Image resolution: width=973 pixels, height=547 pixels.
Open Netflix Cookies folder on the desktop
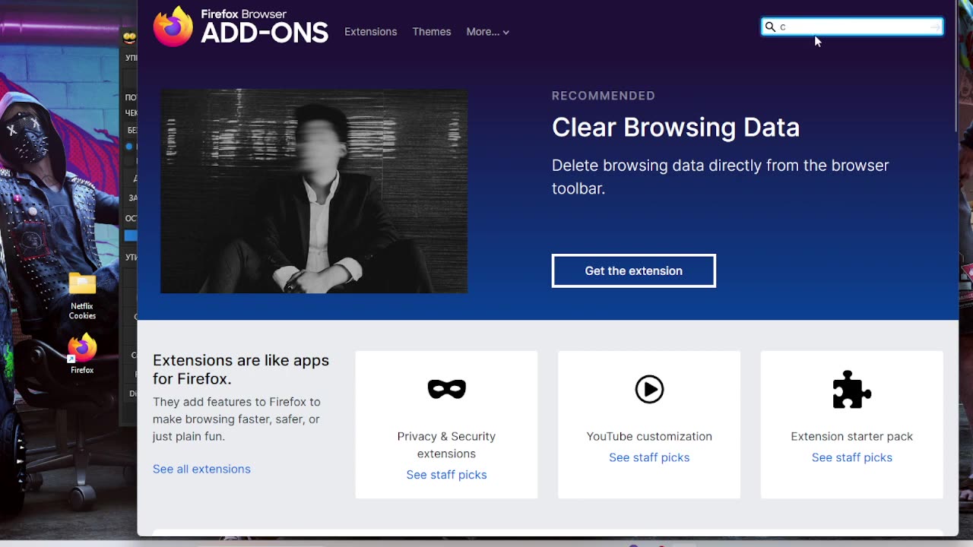tap(82, 296)
